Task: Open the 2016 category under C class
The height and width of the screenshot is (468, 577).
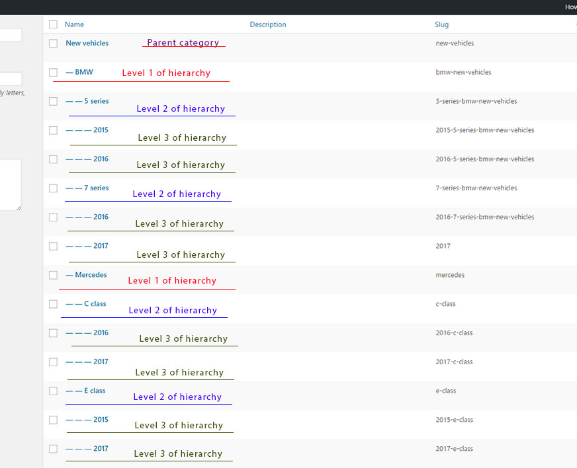Action: (87, 332)
